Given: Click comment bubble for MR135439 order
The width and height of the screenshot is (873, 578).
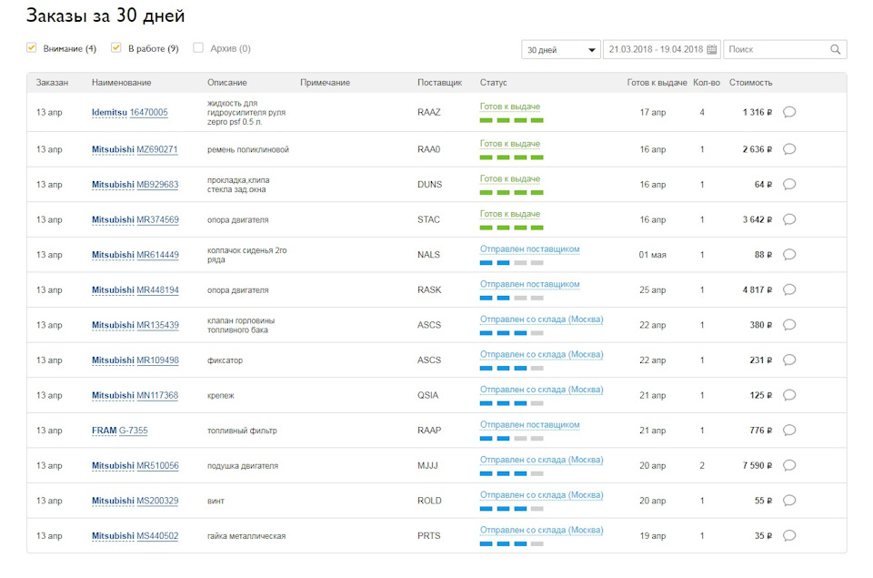Looking at the screenshot, I should click(789, 325).
